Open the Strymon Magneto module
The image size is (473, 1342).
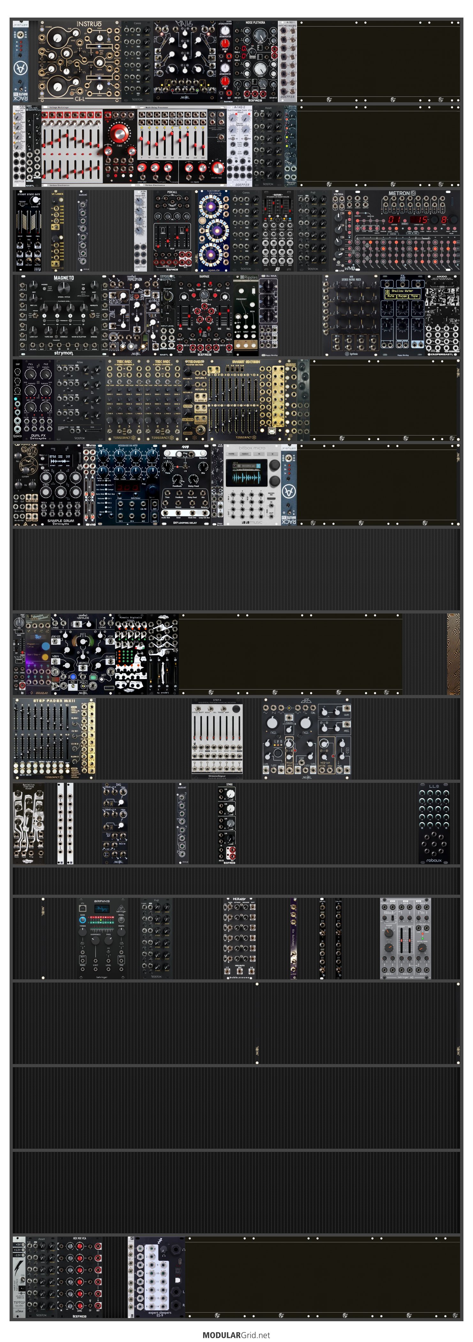(x=64, y=316)
